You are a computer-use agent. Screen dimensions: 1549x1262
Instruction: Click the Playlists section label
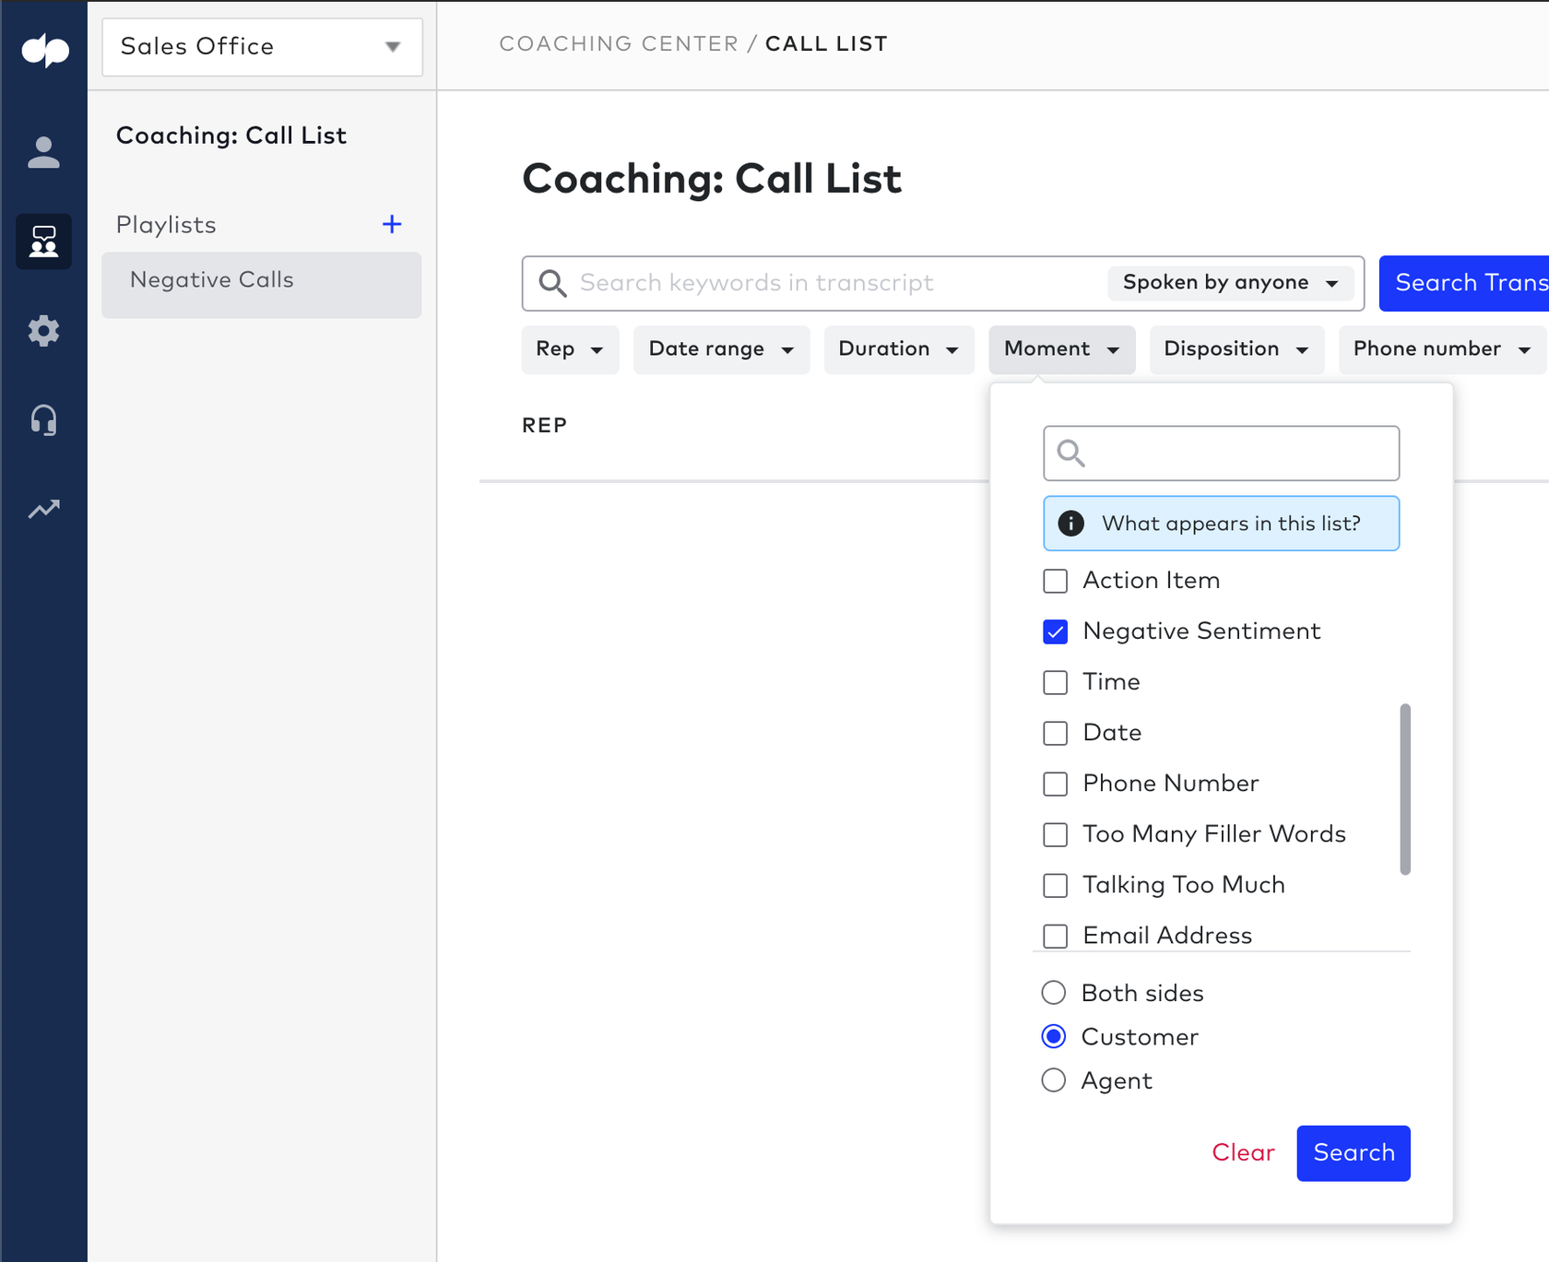pyautogui.click(x=166, y=225)
